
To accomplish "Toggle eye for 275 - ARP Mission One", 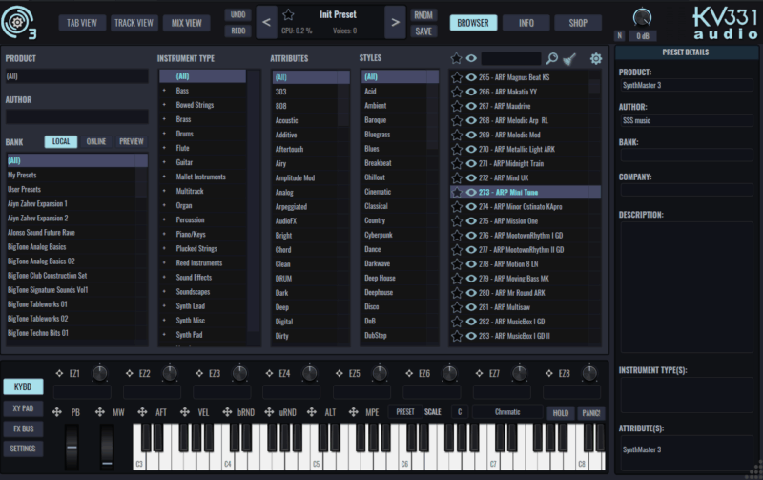I will [x=471, y=221].
